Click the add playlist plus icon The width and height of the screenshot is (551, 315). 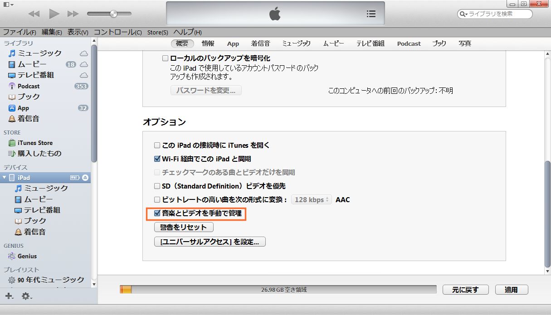point(9,296)
